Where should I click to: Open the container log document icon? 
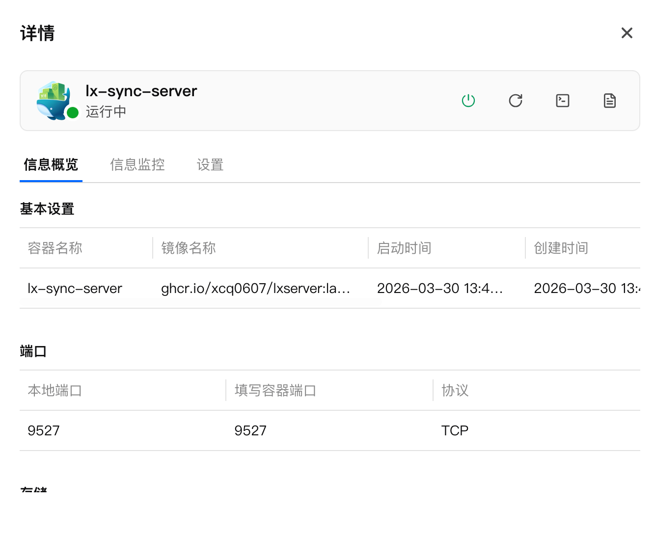click(609, 101)
